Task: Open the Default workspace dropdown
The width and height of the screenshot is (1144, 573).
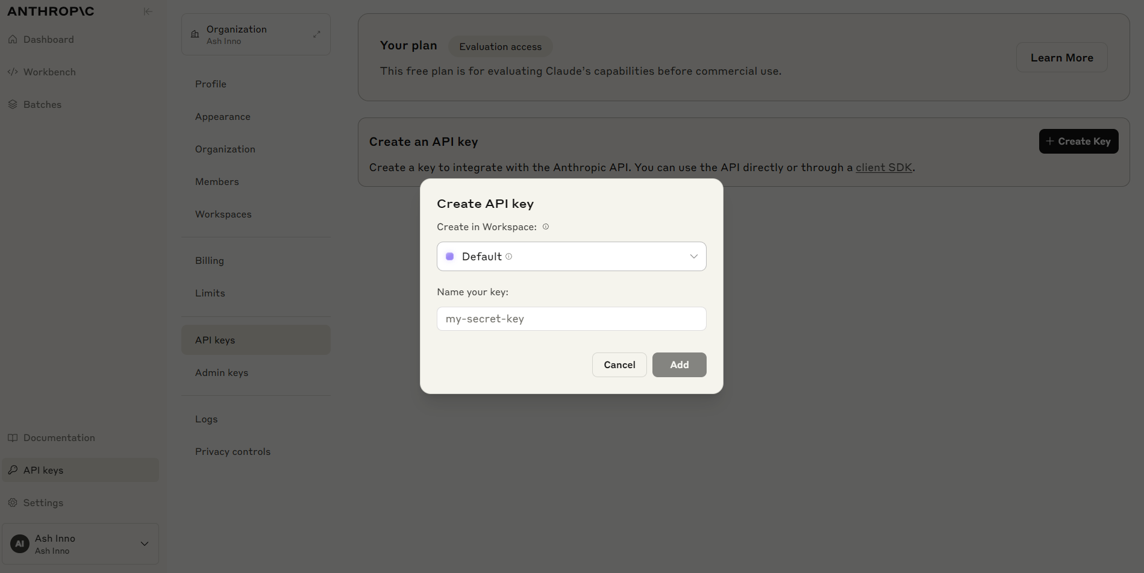Action: tap(571, 256)
